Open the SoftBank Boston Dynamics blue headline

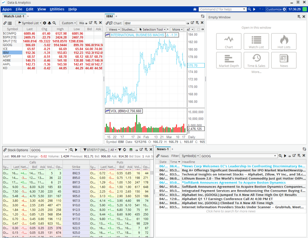tap(234, 183)
